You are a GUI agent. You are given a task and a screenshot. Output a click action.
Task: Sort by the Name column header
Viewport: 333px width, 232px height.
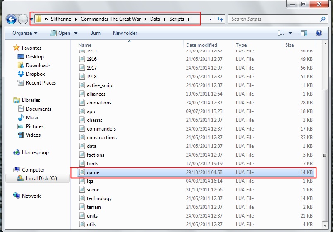(x=85, y=45)
